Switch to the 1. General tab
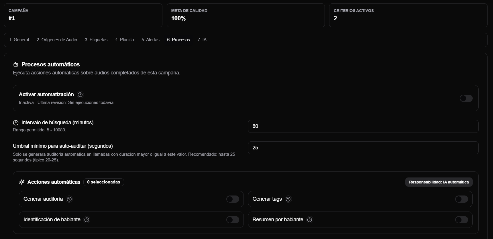The height and width of the screenshot is (239, 493). (x=19, y=40)
